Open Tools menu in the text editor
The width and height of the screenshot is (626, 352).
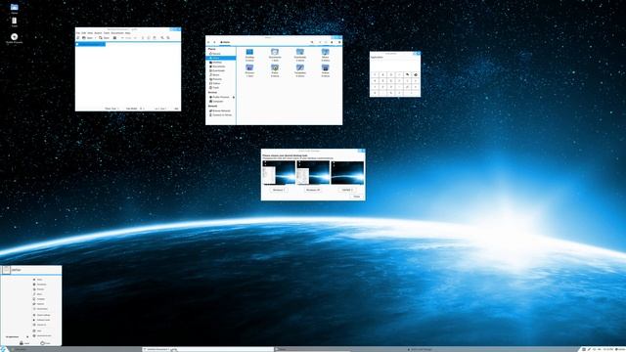[x=107, y=33]
